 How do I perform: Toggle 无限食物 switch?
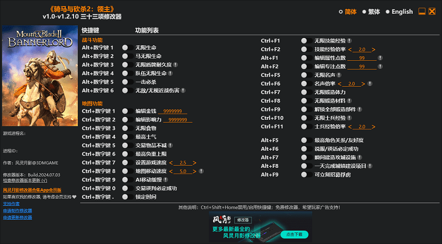(128, 128)
